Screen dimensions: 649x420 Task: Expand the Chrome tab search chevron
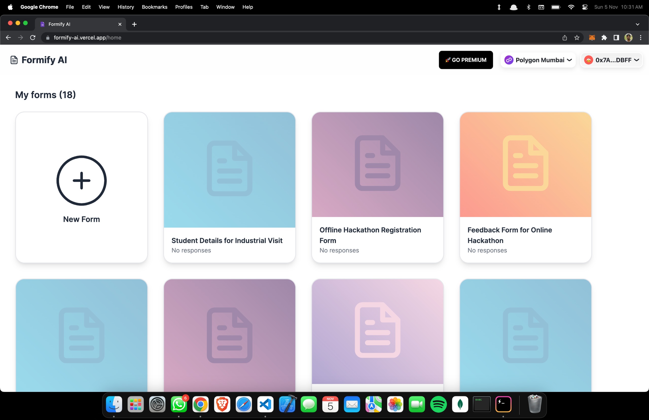click(637, 24)
